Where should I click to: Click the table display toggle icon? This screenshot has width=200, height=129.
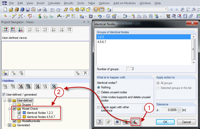coord(102,10)
